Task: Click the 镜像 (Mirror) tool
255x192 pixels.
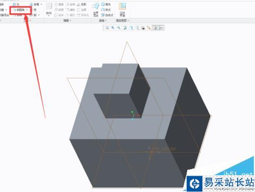Action: pyautogui.click(x=59, y=4)
